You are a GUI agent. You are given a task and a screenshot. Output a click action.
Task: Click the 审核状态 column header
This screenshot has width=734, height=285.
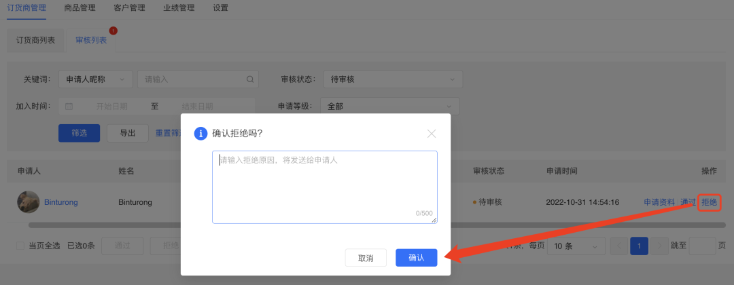tap(489, 171)
